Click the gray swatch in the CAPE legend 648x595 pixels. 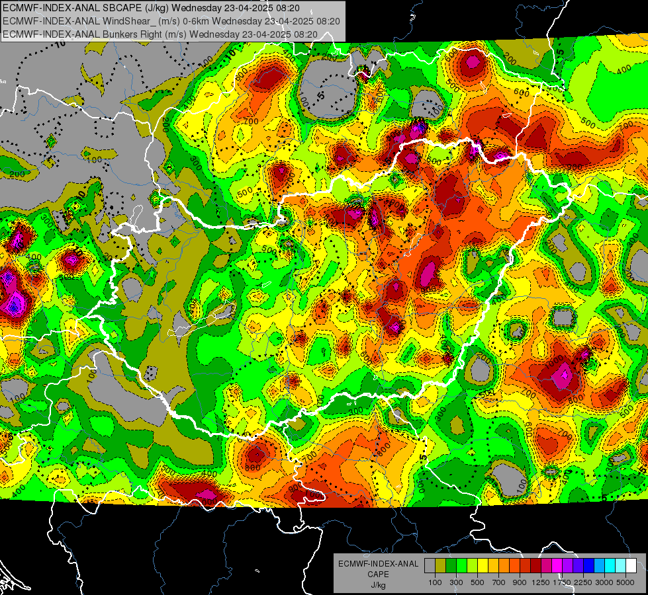[430, 565]
